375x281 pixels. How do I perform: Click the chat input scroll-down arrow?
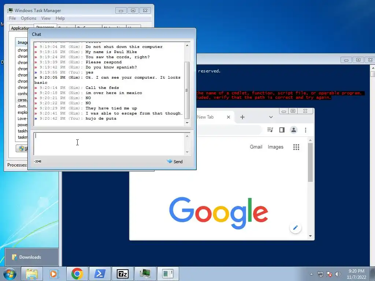[x=187, y=152]
